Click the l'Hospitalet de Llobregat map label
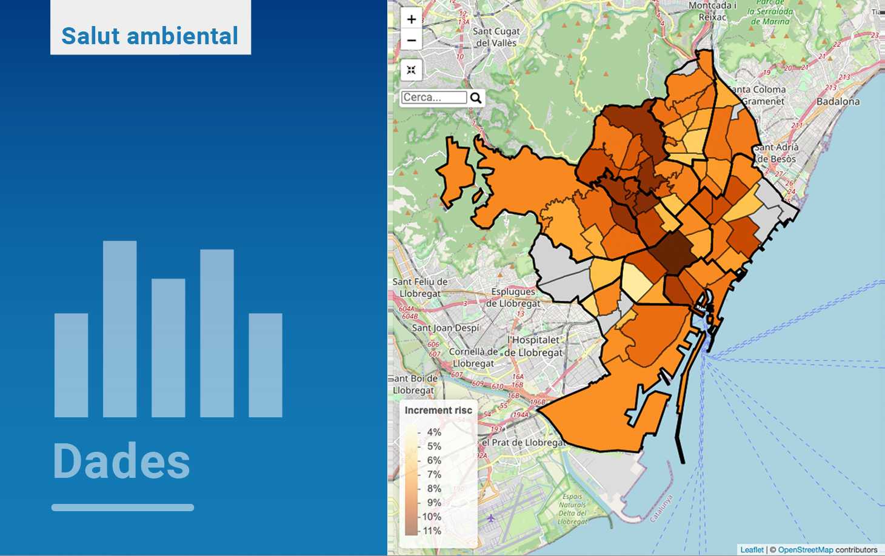Screen dimensions: 885x556 [535, 346]
